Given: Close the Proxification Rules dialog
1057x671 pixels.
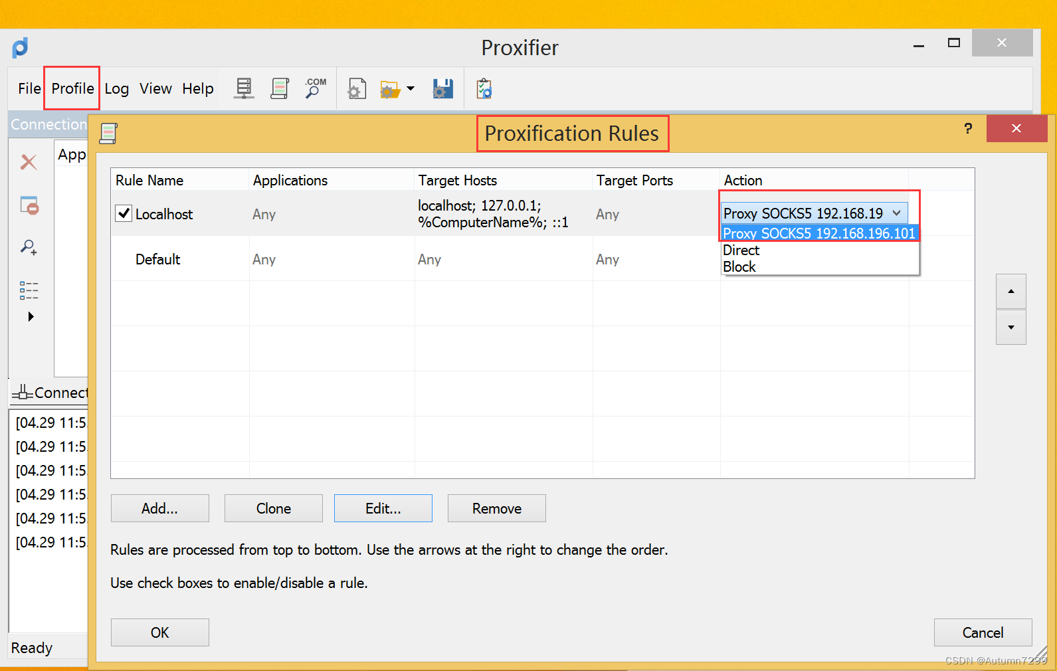Looking at the screenshot, I should [1016, 128].
